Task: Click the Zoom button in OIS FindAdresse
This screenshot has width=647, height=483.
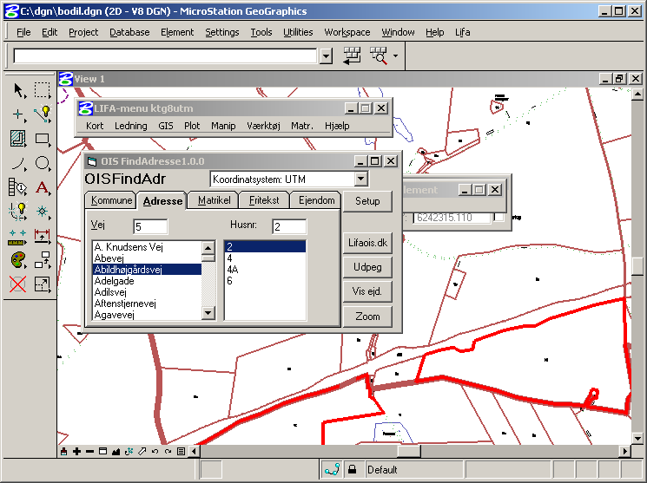Action: (x=367, y=317)
